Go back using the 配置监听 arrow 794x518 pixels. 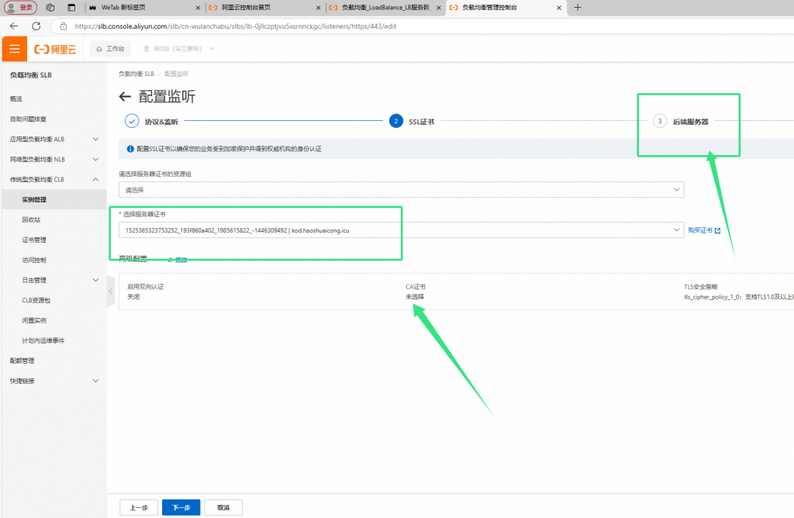tap(125, 97)
